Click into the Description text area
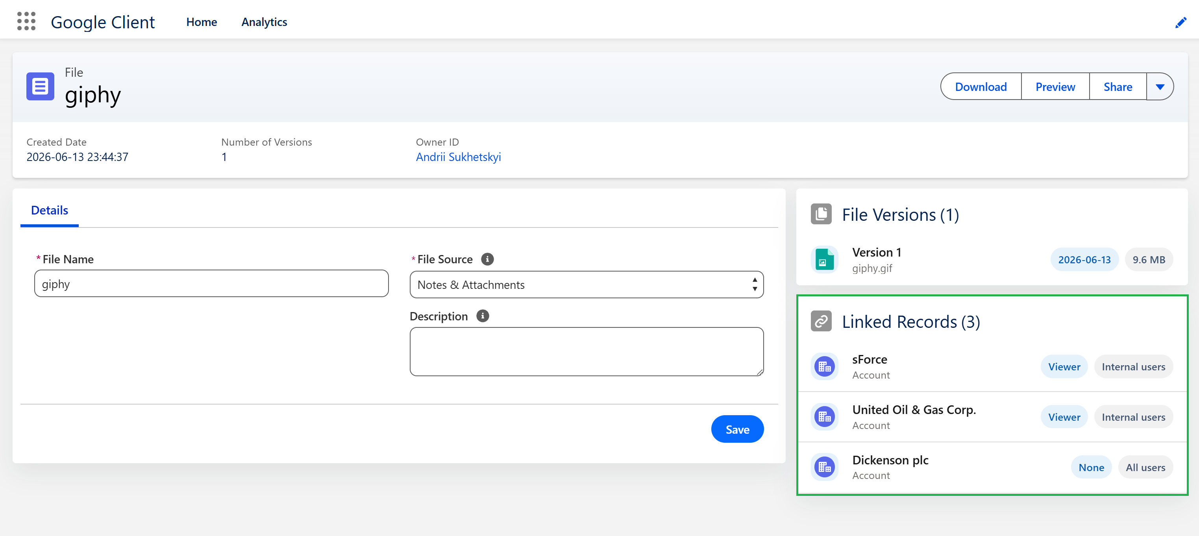 tap(587, 352)
